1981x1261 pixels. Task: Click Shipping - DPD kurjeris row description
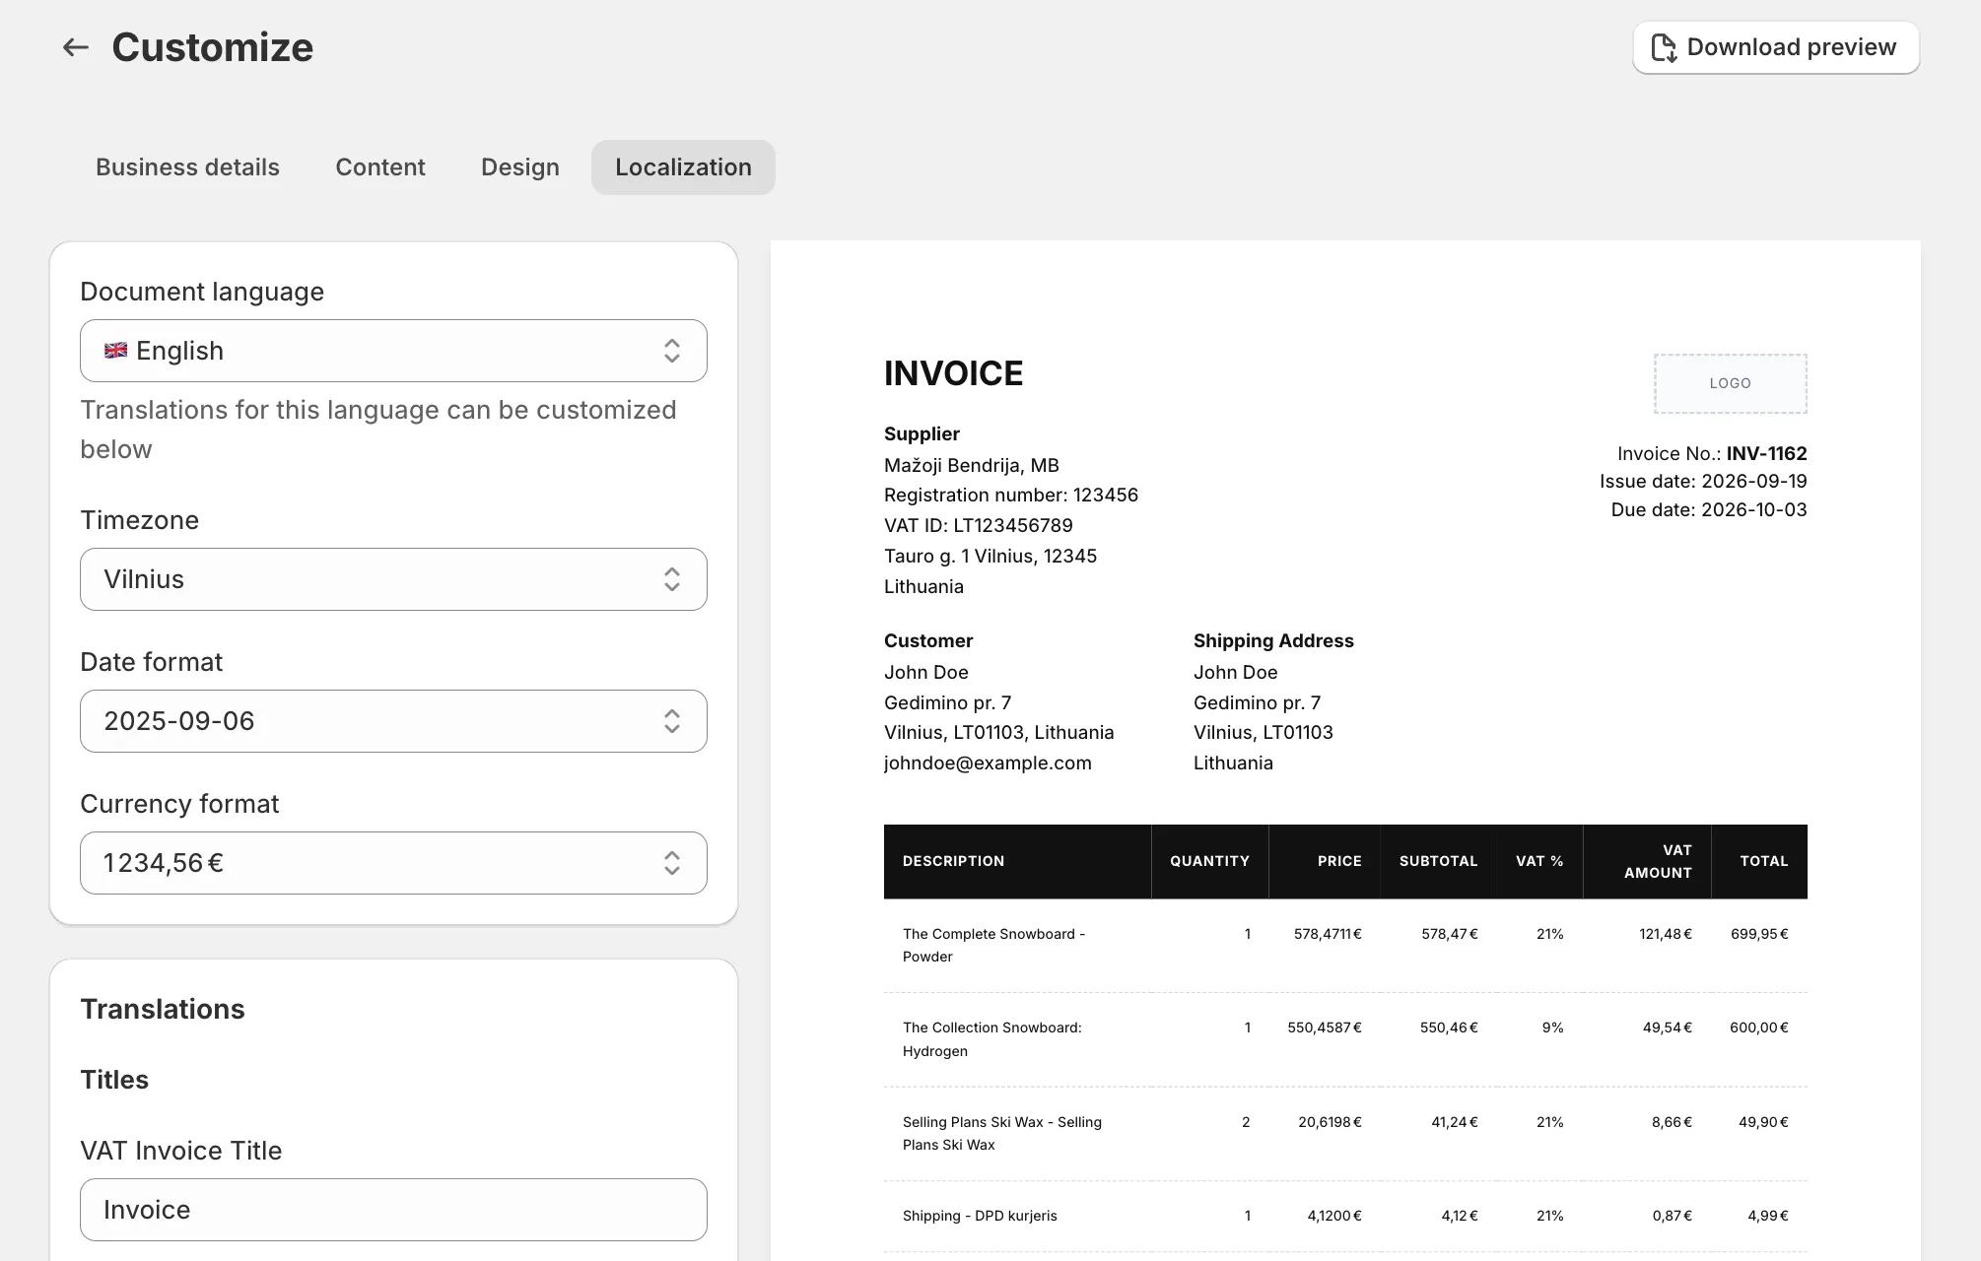point(980,1216)
